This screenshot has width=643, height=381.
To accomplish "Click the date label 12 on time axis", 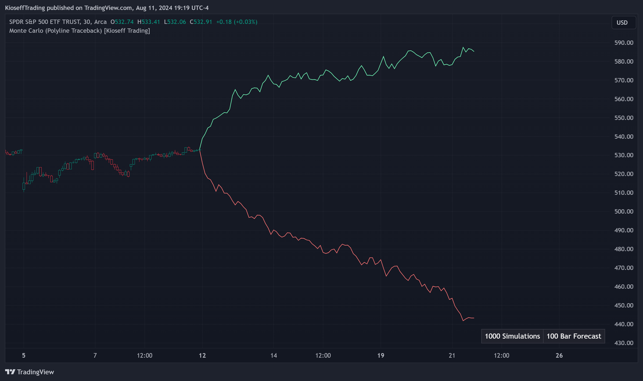I will tap(202, 356).
